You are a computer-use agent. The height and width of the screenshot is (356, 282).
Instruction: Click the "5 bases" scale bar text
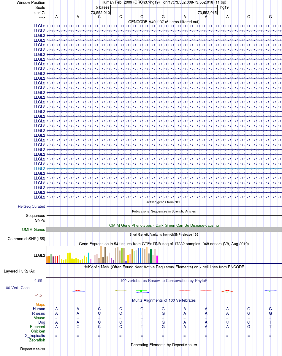[x=102, y=7]
